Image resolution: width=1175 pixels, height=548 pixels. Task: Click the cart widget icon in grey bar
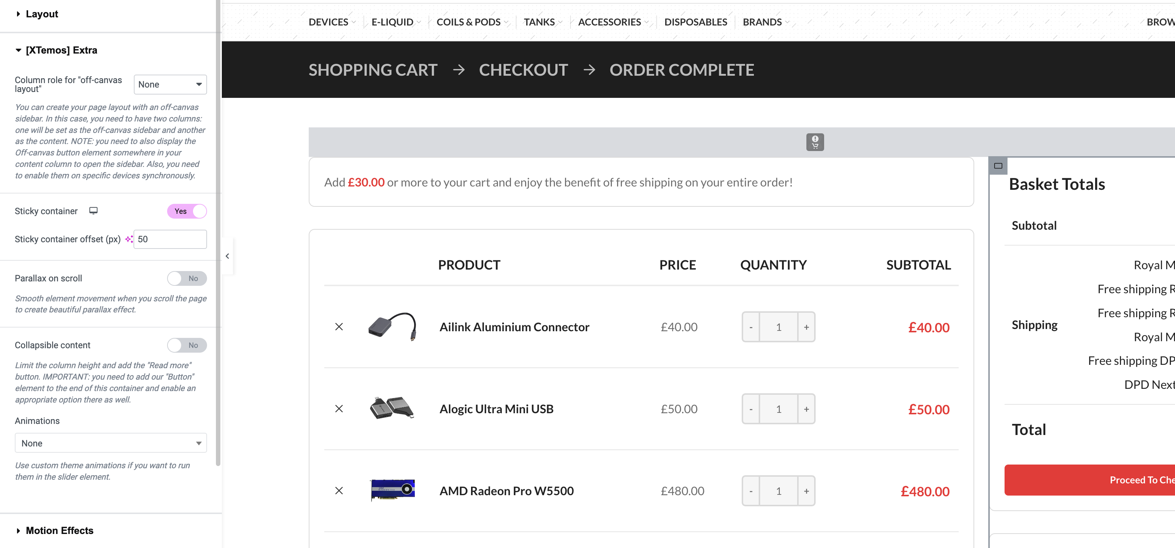coord(815,142)
